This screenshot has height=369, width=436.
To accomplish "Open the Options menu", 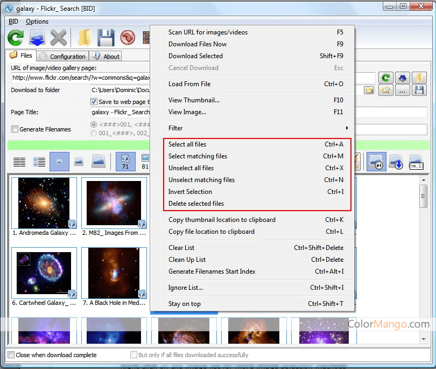I will (37, 22).
